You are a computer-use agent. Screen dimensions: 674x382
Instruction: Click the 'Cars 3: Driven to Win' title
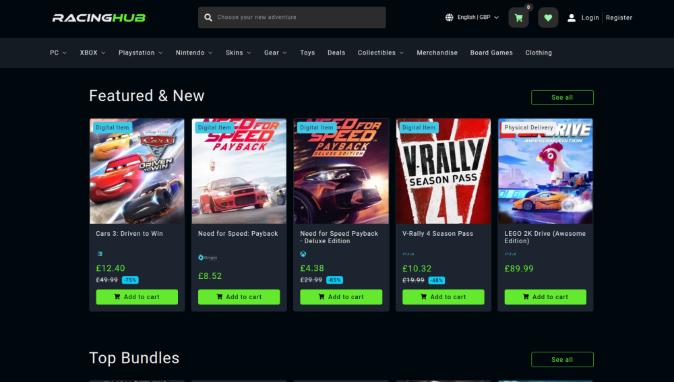[x=129, y=234]
